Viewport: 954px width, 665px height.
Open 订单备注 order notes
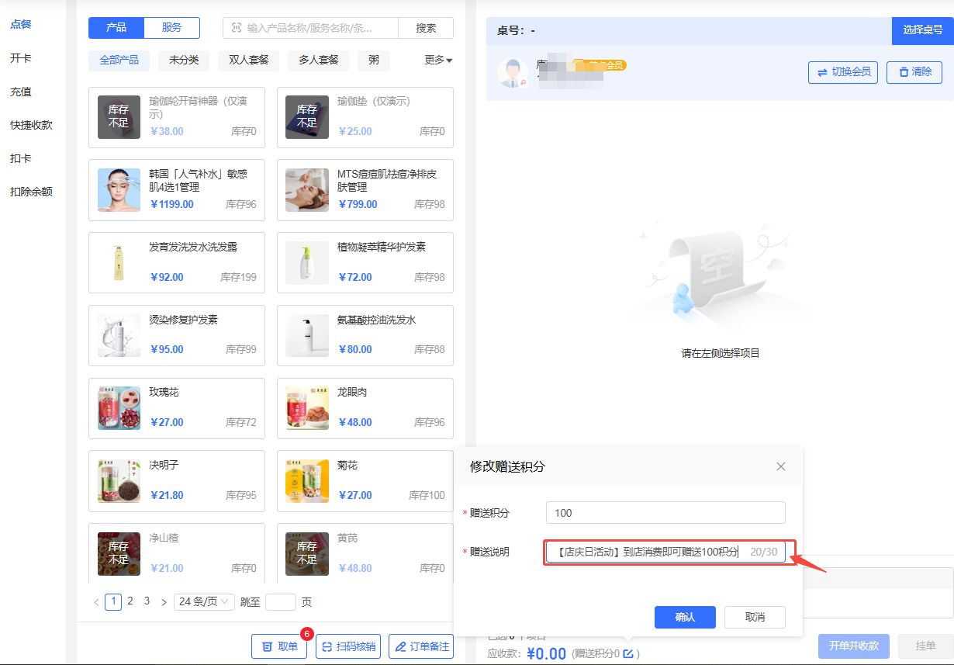pos(420,646)
